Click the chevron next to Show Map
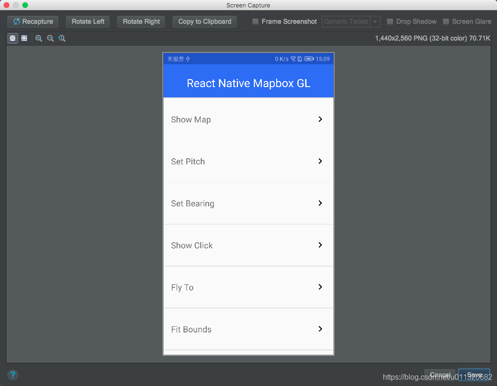The image size is (497, 386). click(x=320, y=119)
